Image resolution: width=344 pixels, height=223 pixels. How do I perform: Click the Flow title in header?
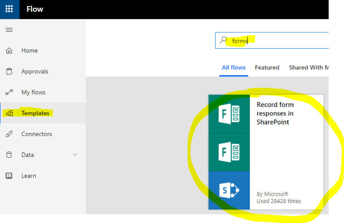(x=35, y=9)
